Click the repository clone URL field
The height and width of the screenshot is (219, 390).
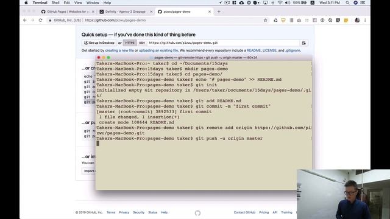223,43
